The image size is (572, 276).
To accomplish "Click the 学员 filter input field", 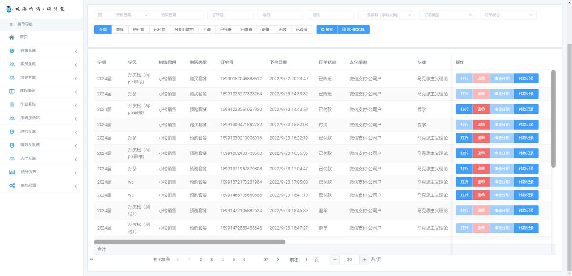I will click(281, 15).
